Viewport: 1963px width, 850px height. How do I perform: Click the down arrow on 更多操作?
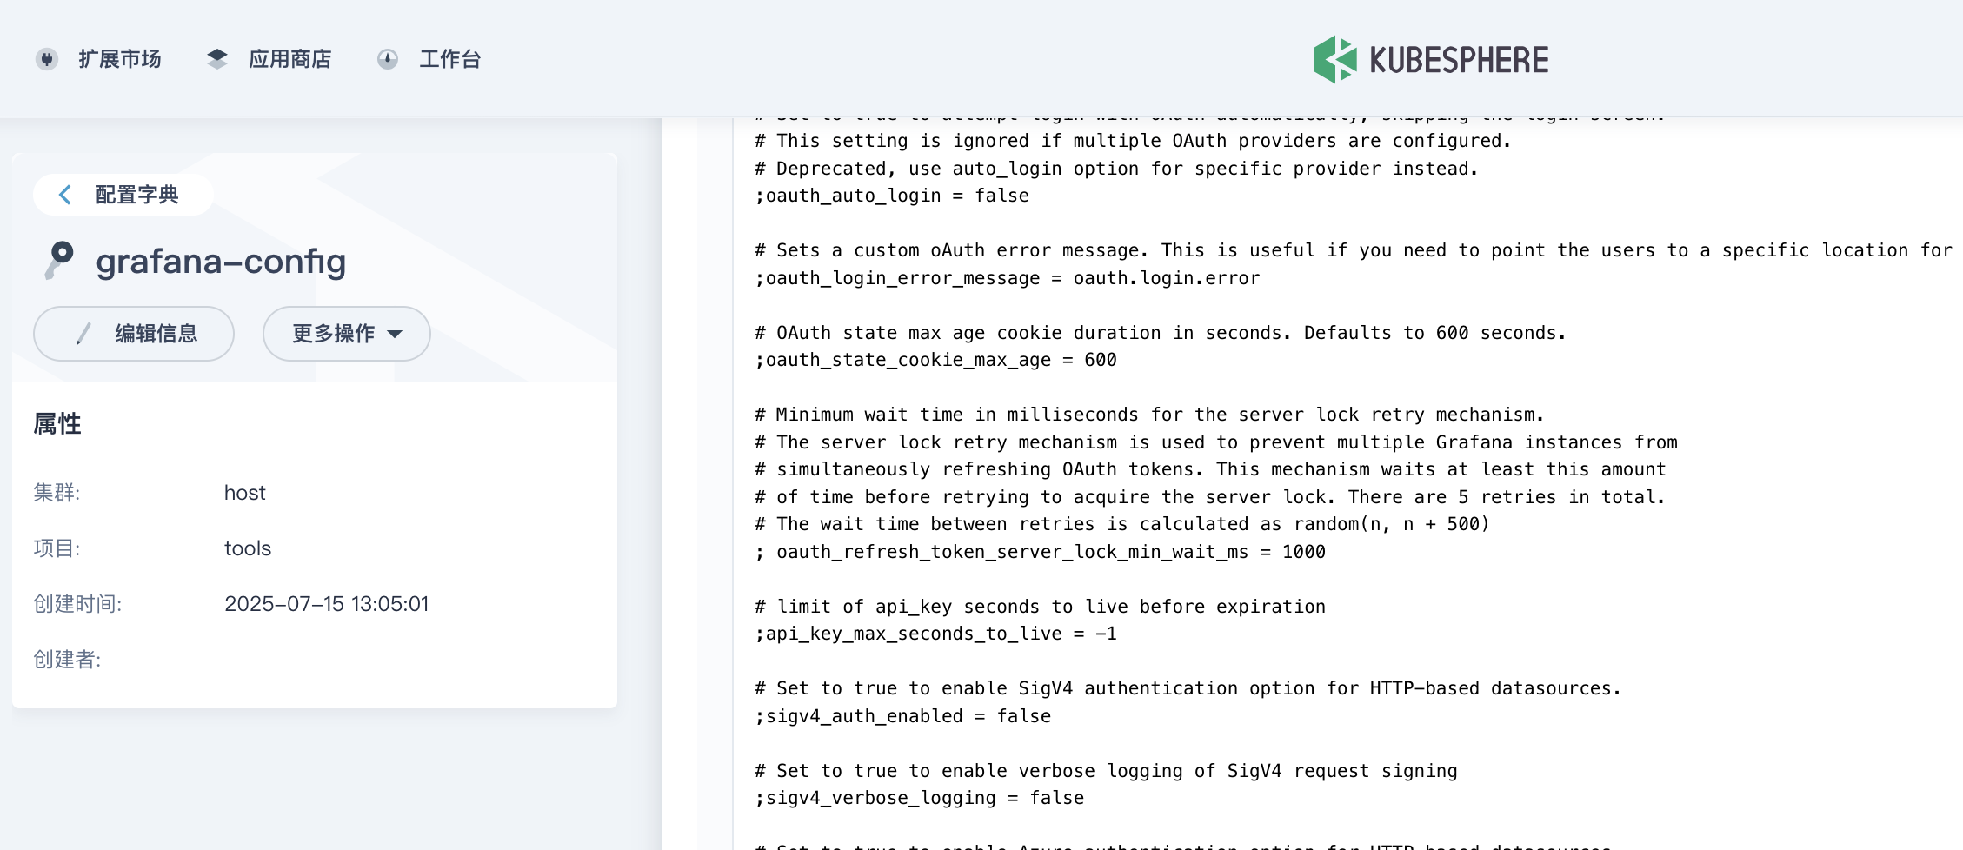(x=397, y=334)
